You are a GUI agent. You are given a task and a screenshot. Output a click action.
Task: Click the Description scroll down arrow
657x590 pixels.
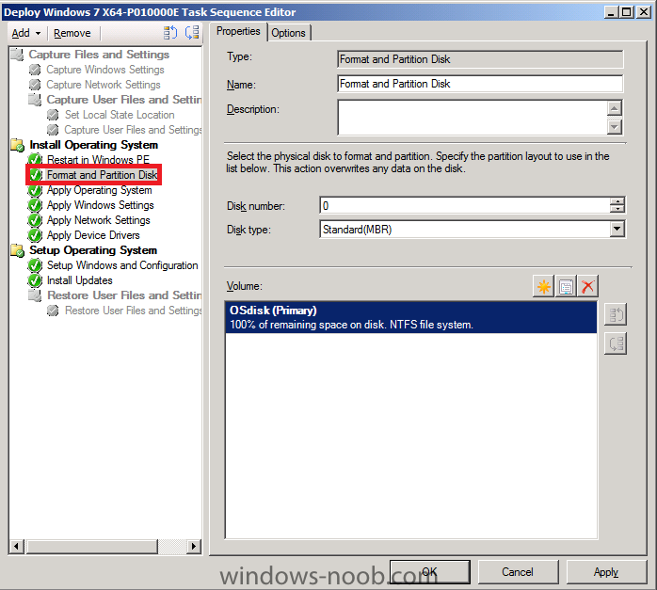coord(615,126)
